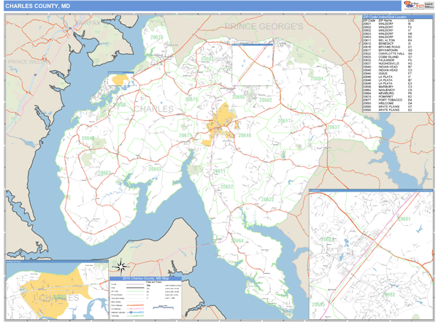
Task: Select ZIP code label 20664 on map
Action: (x=237, y=240)
